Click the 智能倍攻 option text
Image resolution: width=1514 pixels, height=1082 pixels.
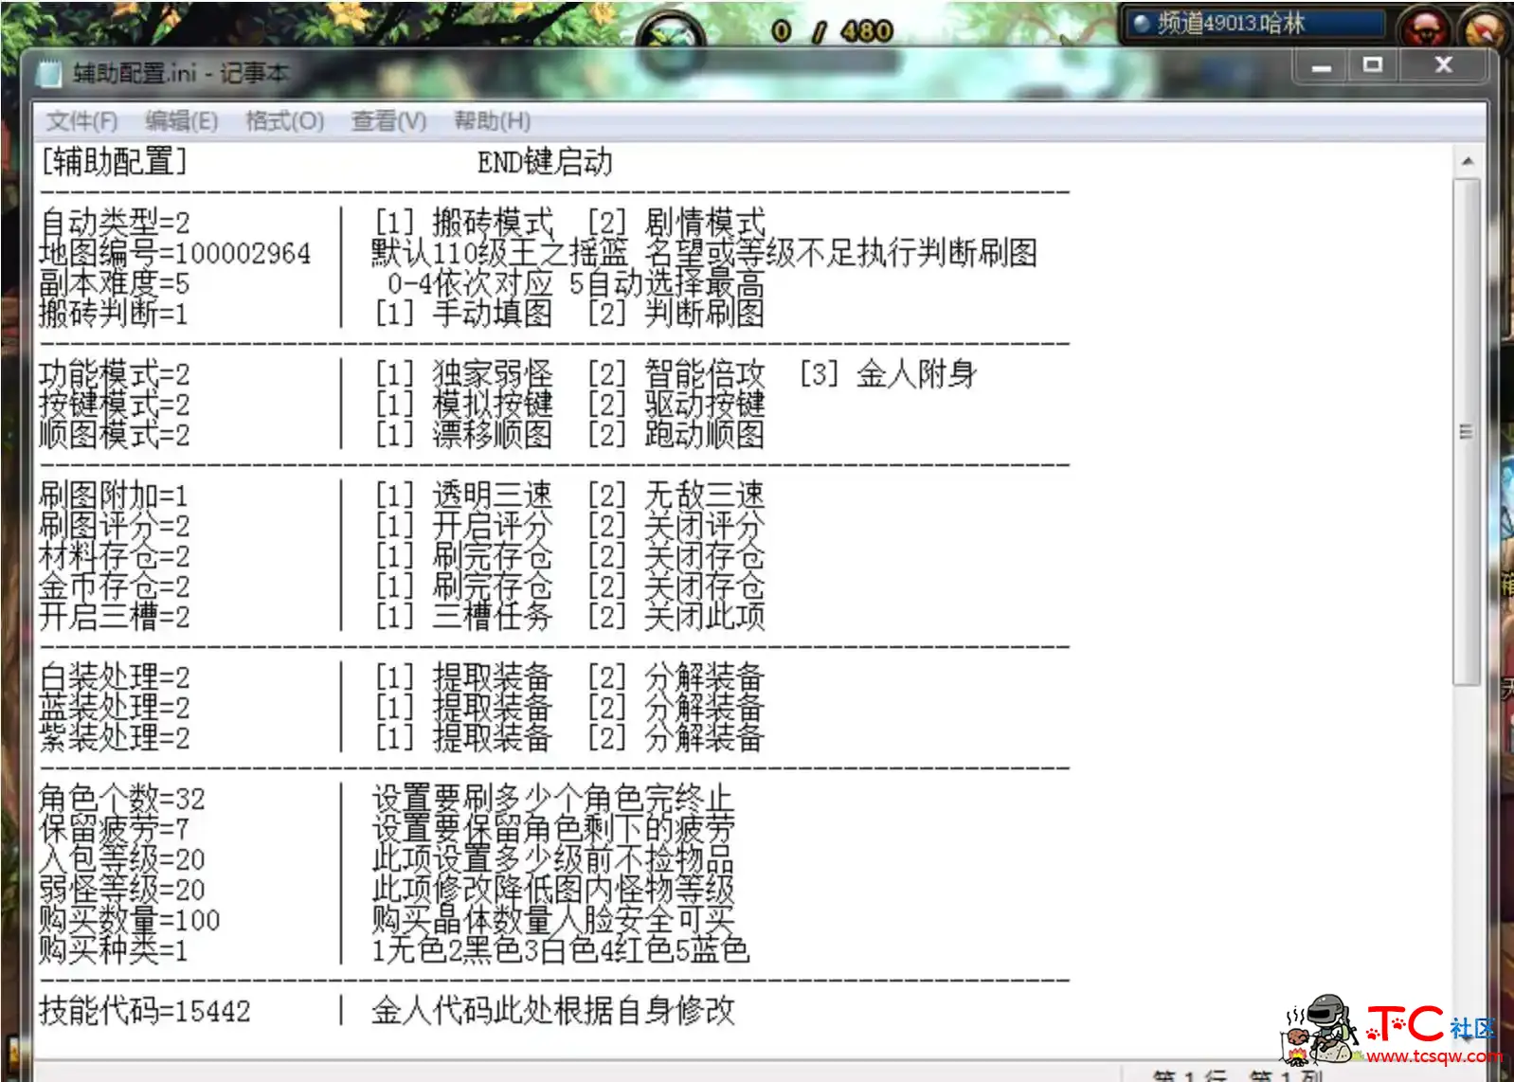705,374
